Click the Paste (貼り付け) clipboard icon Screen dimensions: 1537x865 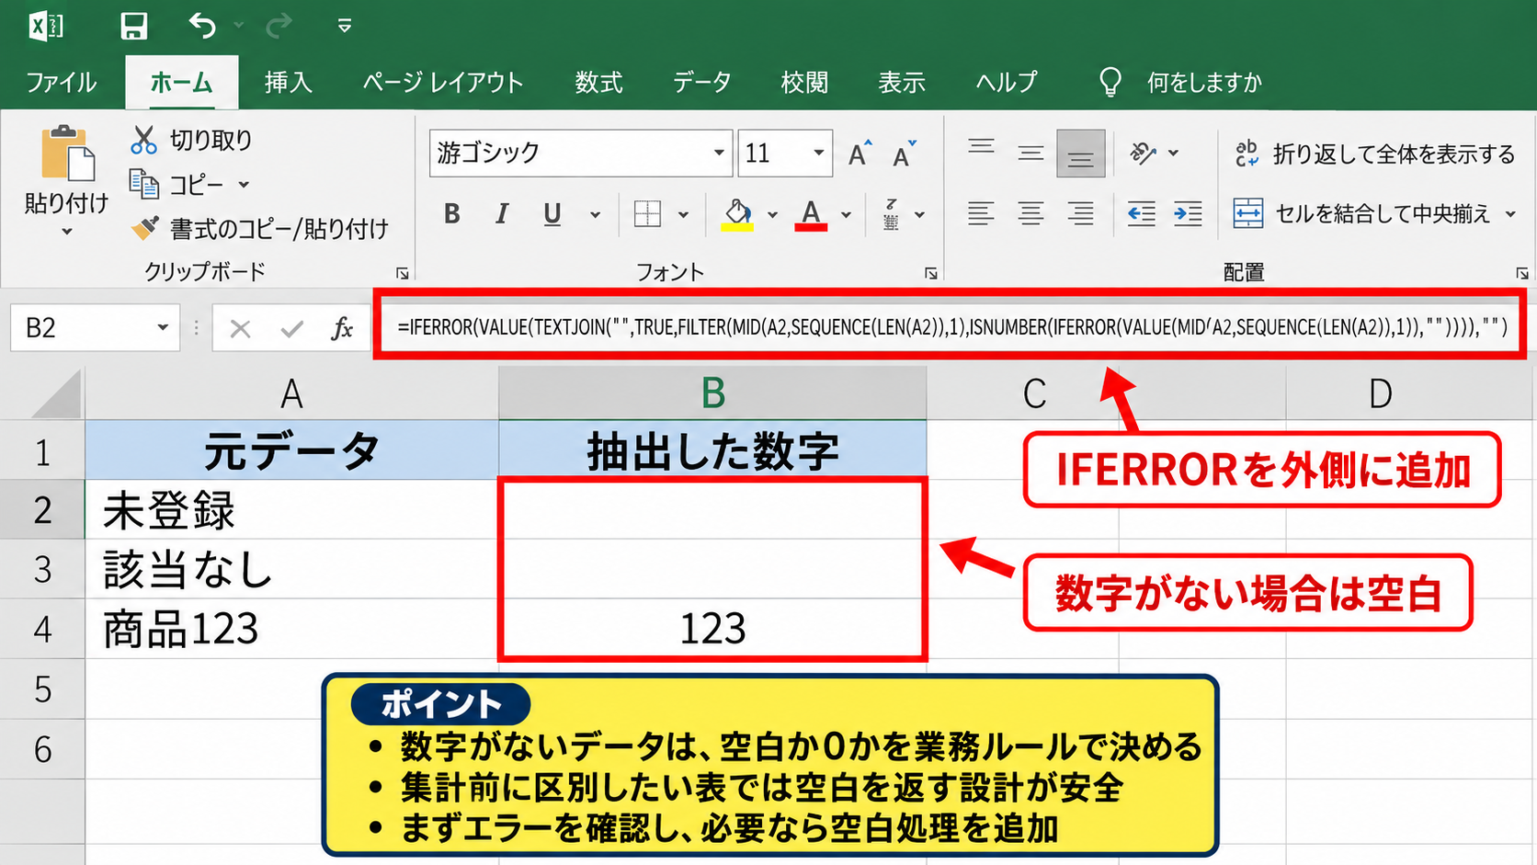point(66,154)
